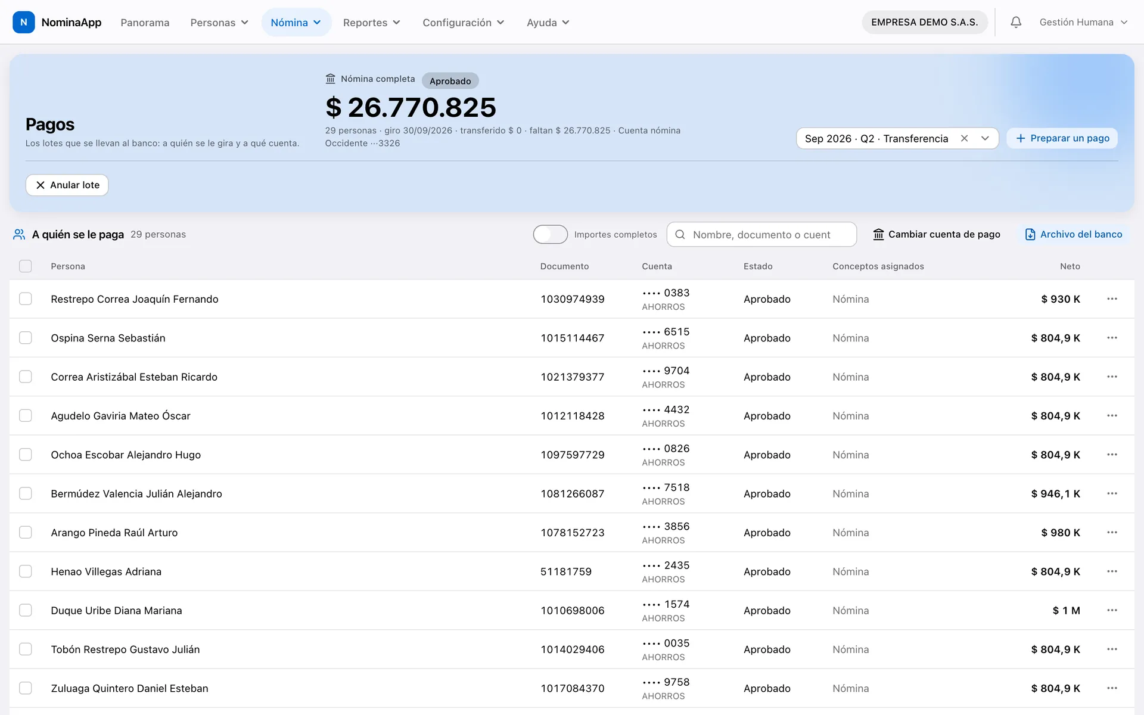Open row menu for Ochoa Escobar Alejandro Hugo

click(x=1112, y=455)
